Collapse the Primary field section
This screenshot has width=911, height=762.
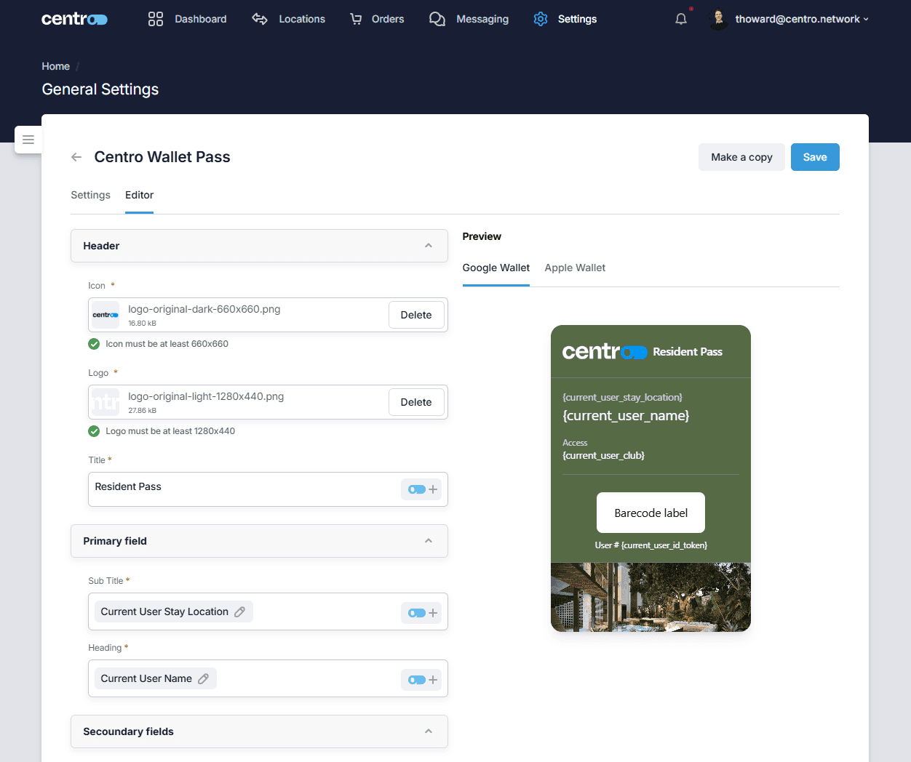coord(429,541)
